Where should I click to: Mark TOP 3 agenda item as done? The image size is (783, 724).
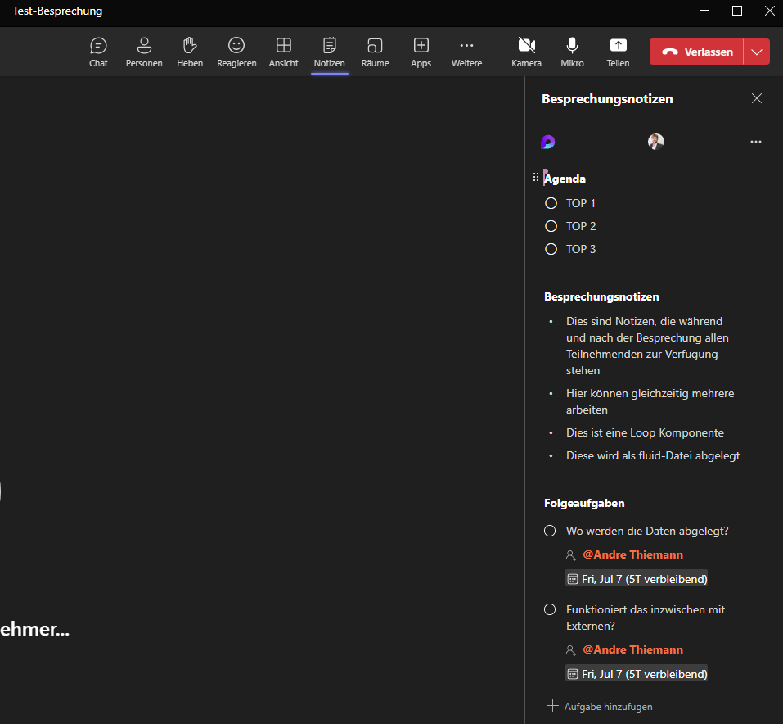coord(551,249)
